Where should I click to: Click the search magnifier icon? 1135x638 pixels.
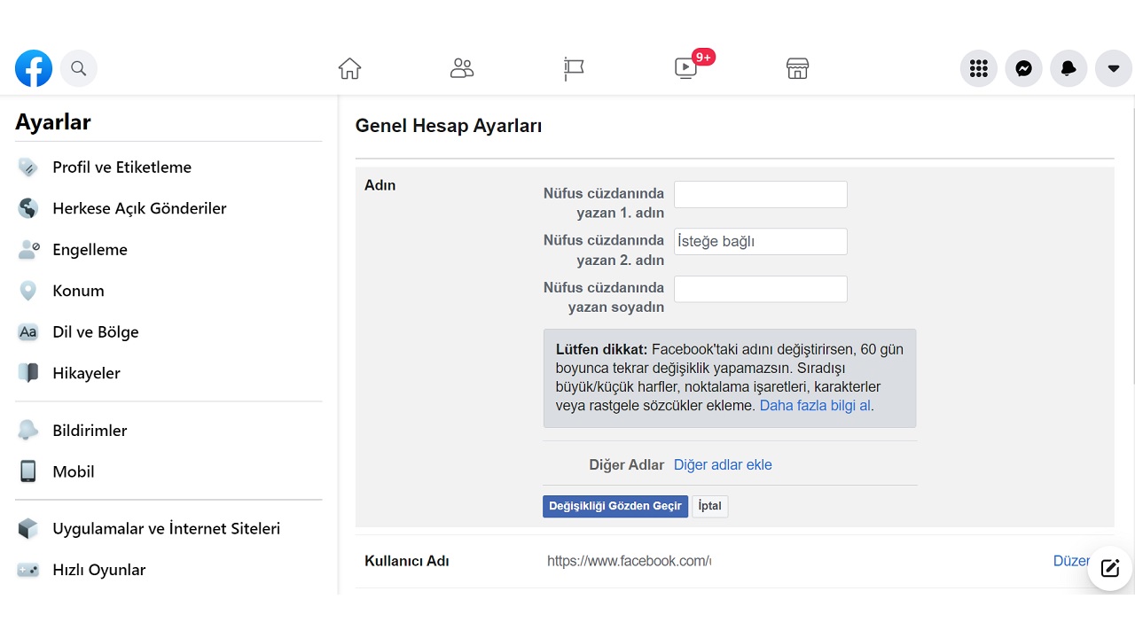click(x=79, y=67)
